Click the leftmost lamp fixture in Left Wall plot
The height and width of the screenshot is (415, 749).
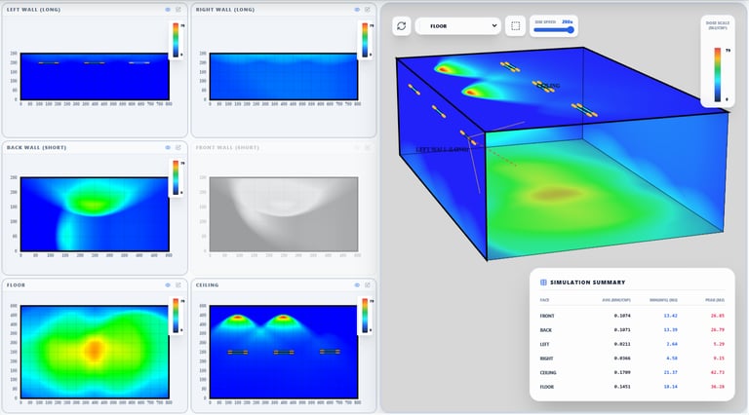pos(49,62)
